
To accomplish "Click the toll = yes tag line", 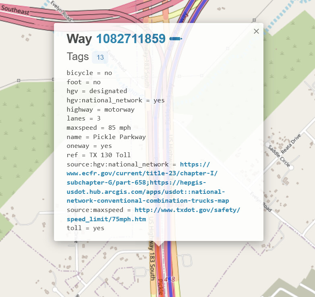I will [85, 228].
